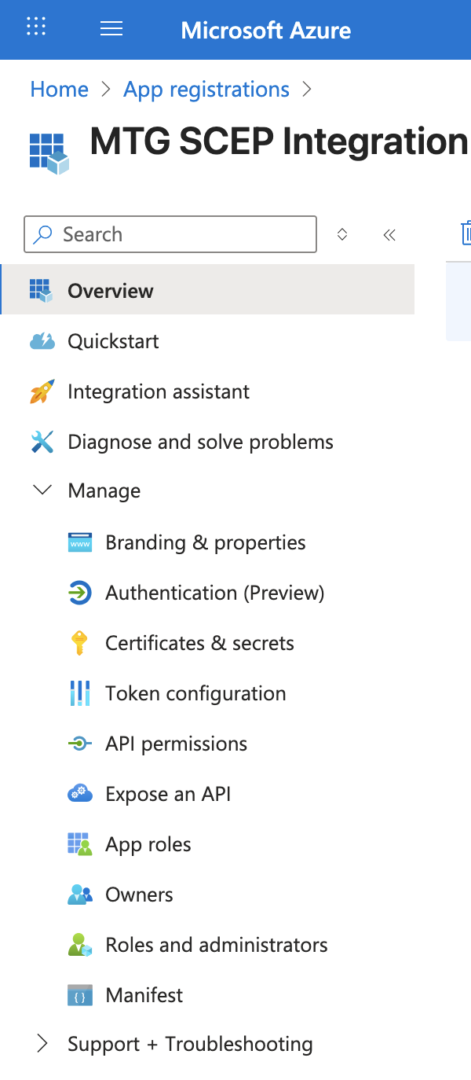Click the Token configuration bars icon

tap(79, 693)
